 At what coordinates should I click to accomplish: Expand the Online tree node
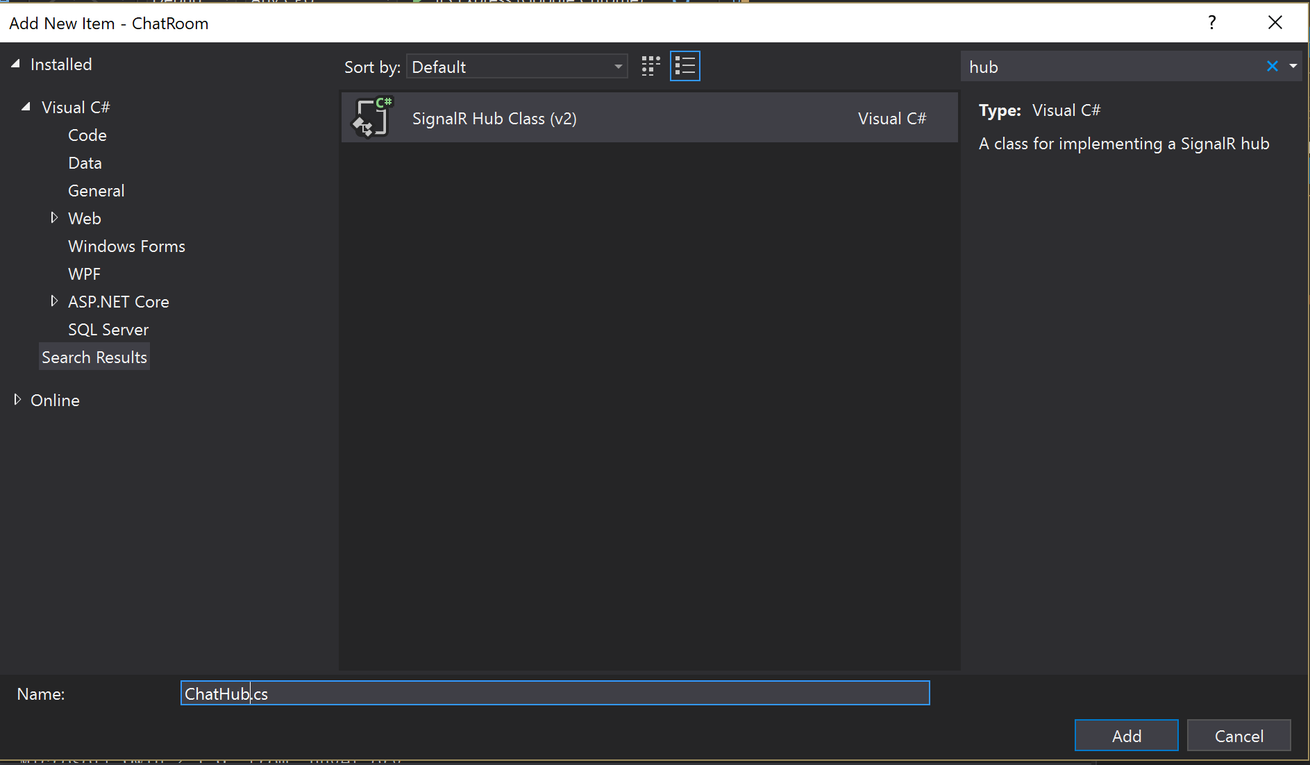click(x=17, y=400)
